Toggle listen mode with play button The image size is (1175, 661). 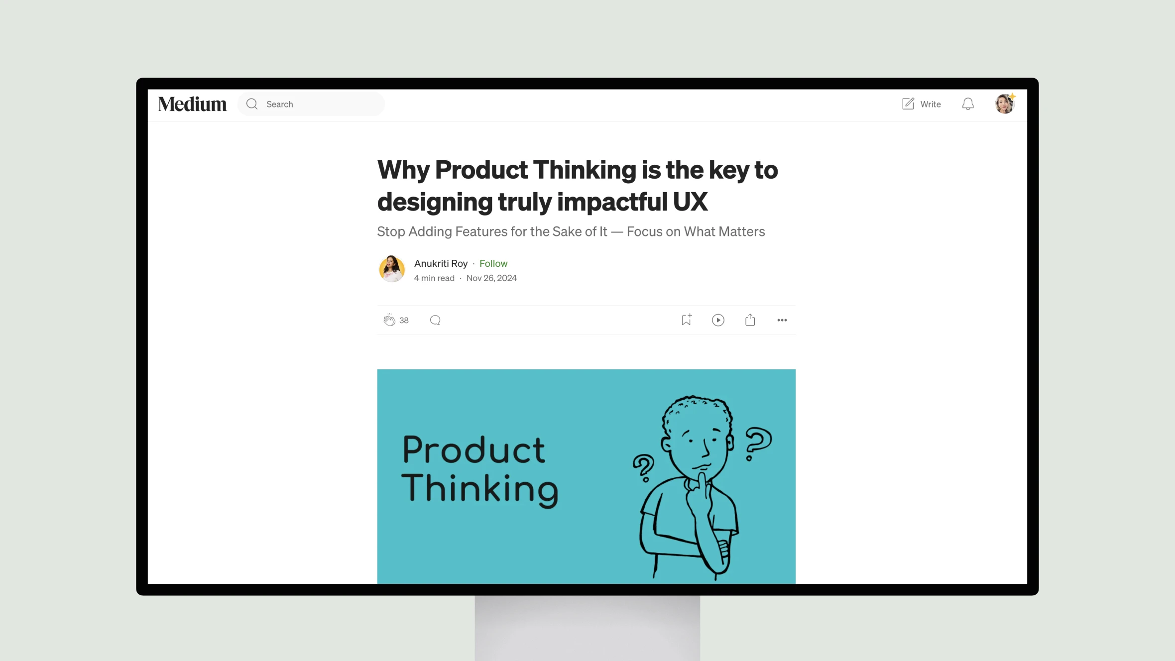click(718, 320)
